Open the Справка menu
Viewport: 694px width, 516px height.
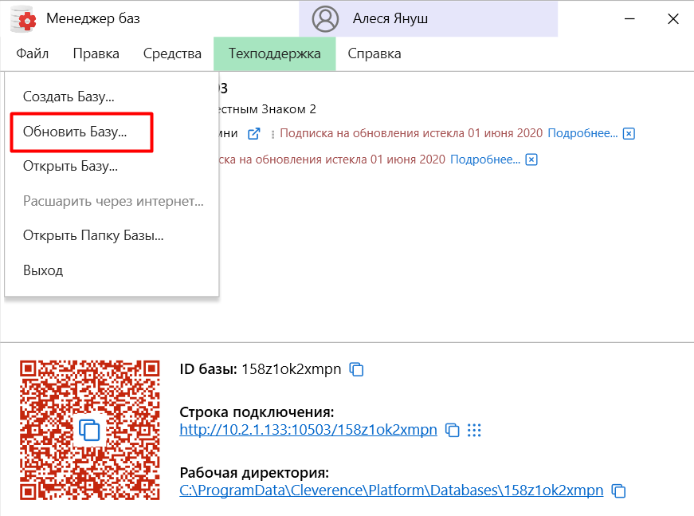click(374, 53)
